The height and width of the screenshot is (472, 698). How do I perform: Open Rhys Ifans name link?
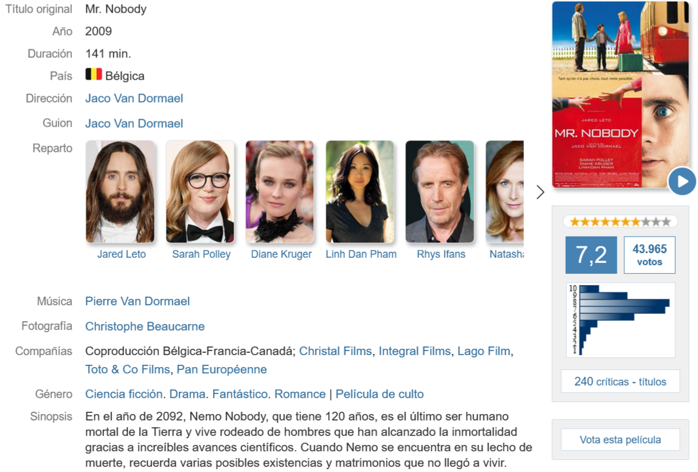pos(441,254)
